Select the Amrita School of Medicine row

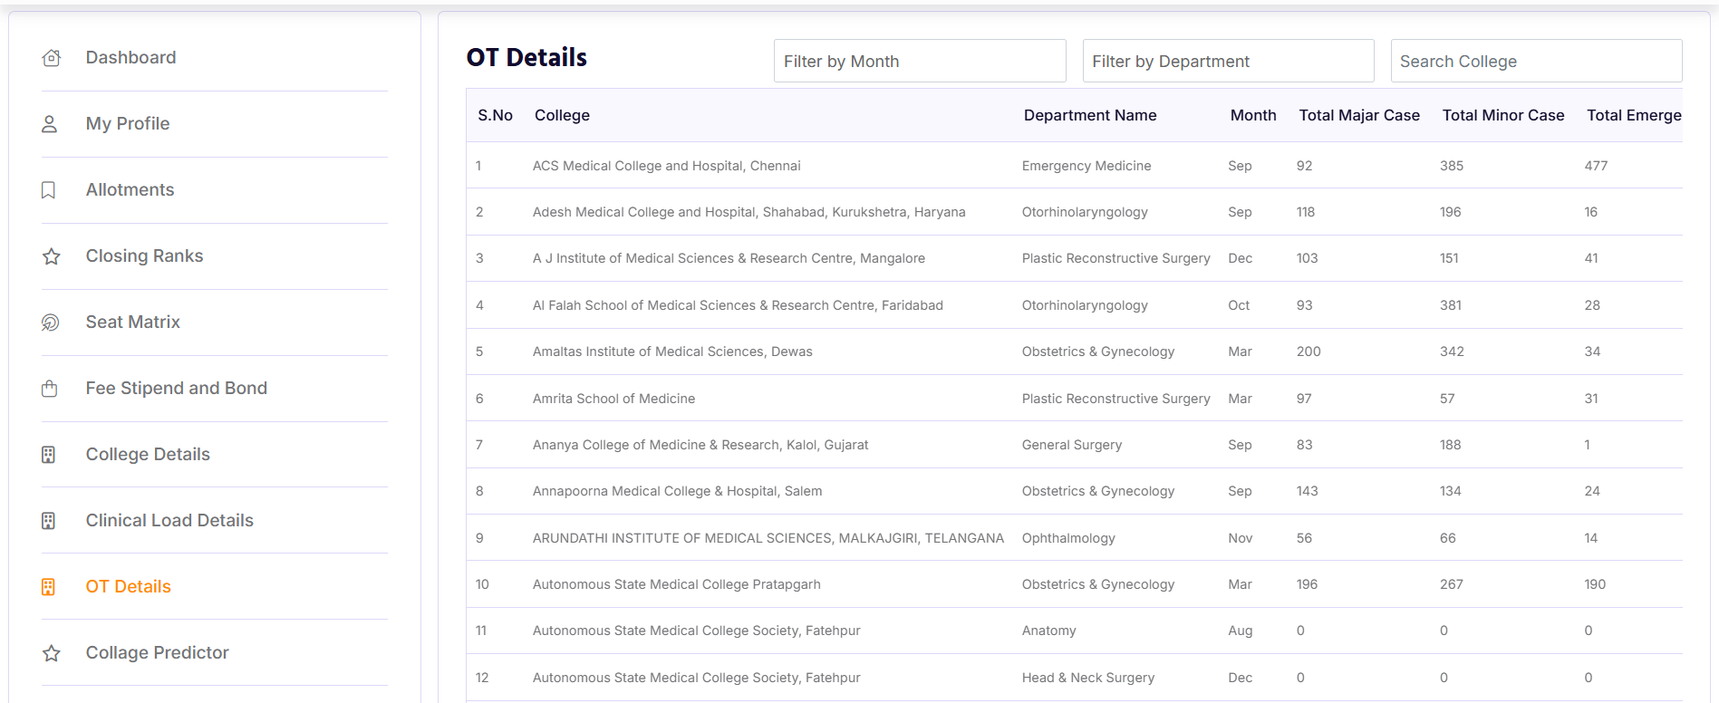coord(613,399)
